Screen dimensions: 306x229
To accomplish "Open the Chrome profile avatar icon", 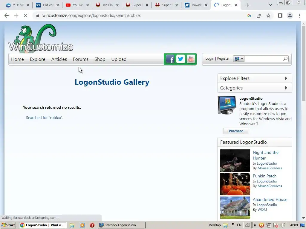I will (290, 16).
